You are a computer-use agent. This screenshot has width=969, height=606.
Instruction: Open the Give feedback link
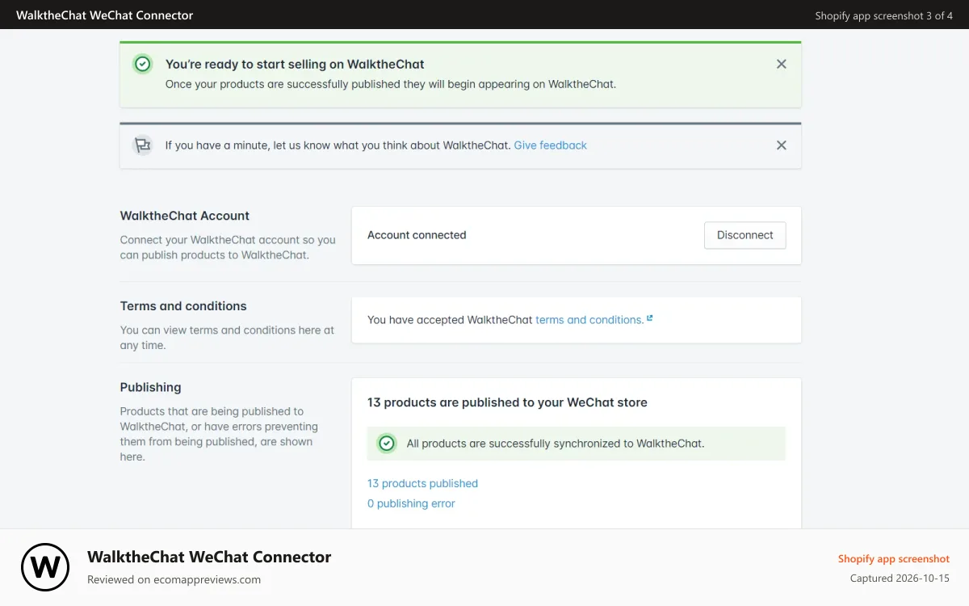pos(551,145)
